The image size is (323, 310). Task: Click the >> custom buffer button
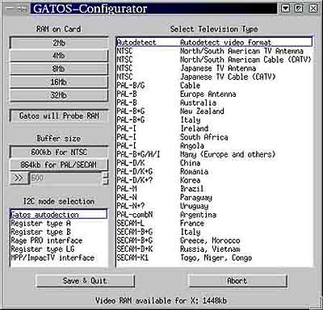pos(19,178)
